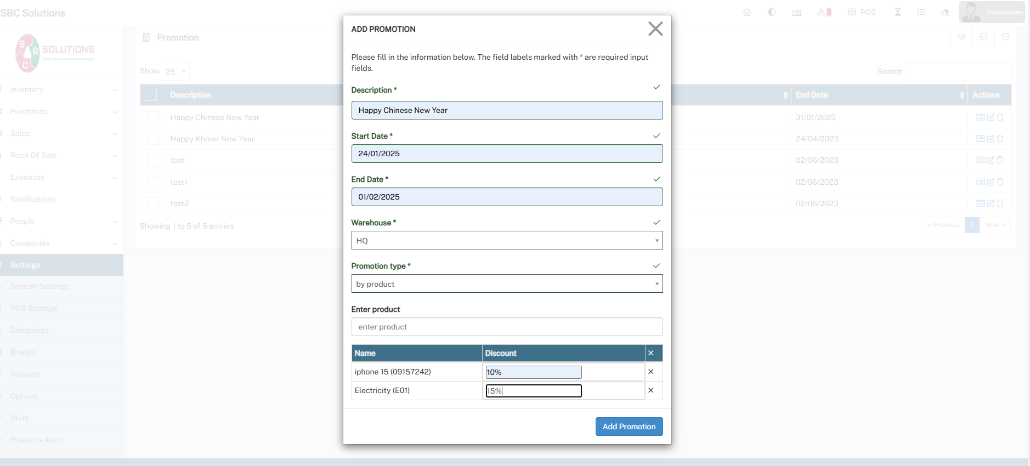
Task: Expand the Inventory sidebar menu
Action: click(60, 89)
